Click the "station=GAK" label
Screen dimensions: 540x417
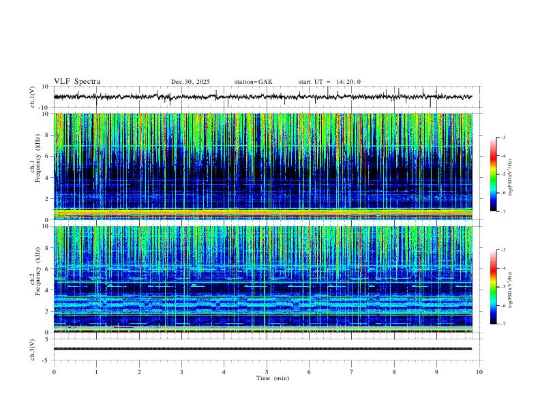pos(253,82)
